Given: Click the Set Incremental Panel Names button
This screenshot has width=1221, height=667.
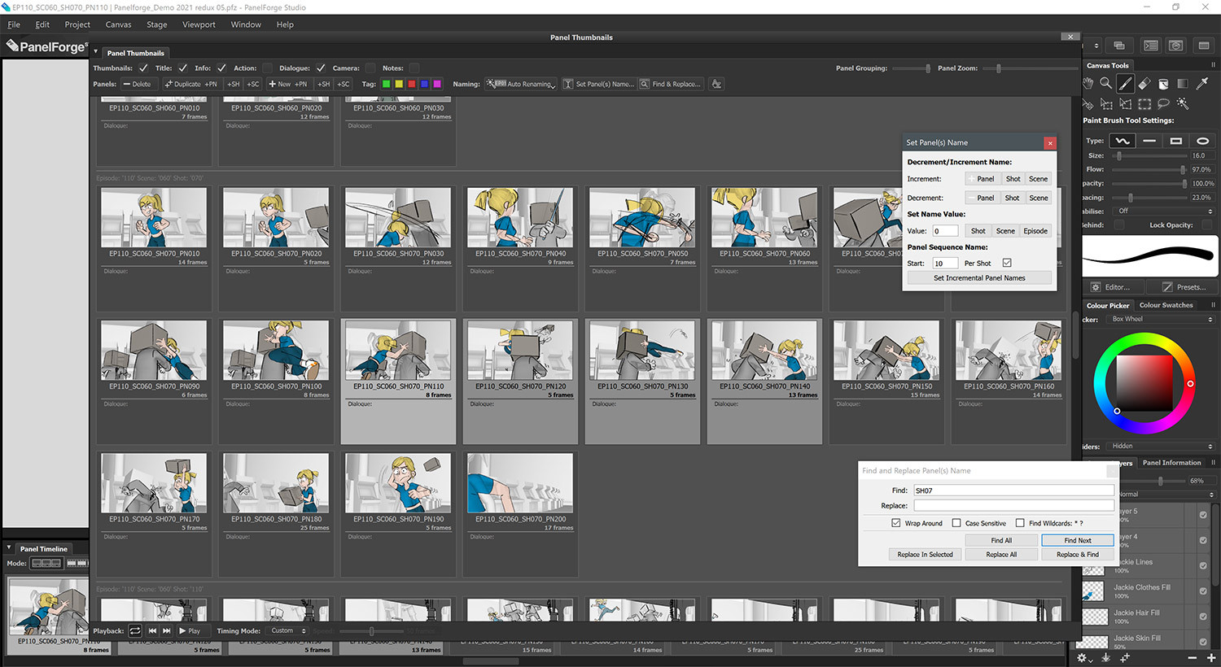Looking at the screenshot, I should [979, 278].
